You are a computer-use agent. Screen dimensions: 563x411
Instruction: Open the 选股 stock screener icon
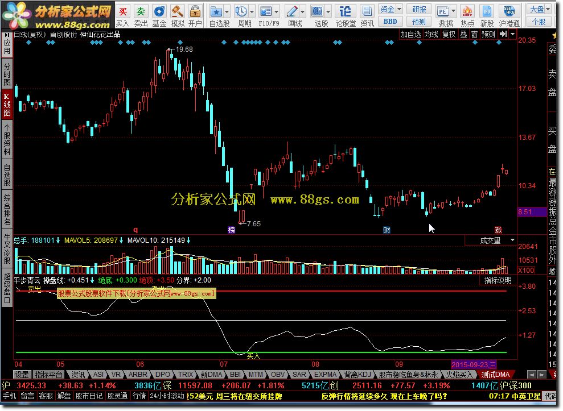tap(318, 12)
